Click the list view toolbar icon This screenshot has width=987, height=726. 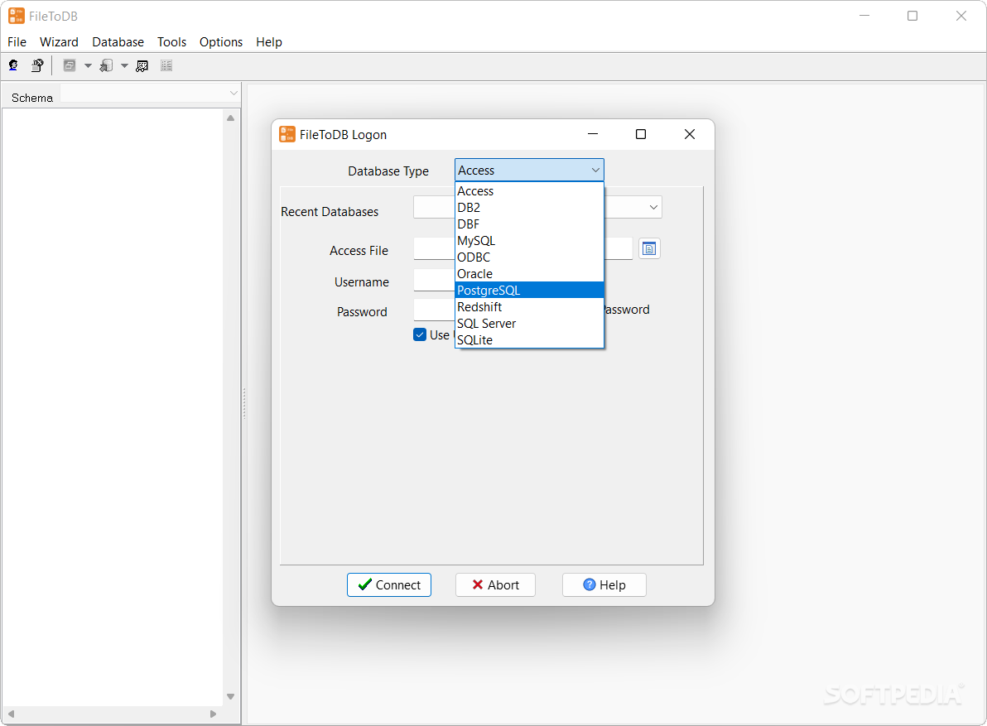pos(166,65)
